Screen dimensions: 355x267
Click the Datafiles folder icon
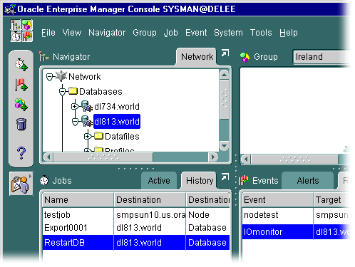pos(98,136)
